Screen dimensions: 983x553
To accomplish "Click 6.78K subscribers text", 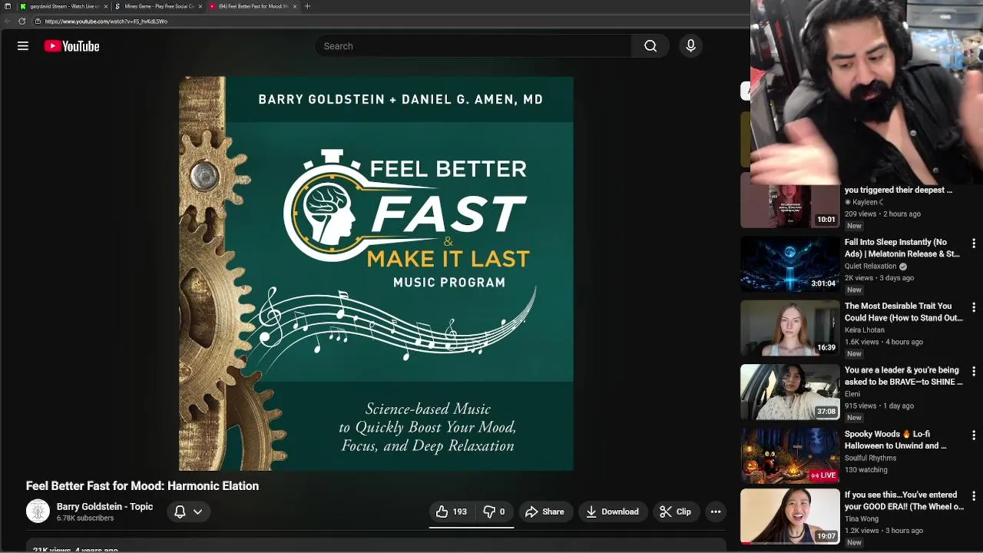I will [x=85, y=518].
